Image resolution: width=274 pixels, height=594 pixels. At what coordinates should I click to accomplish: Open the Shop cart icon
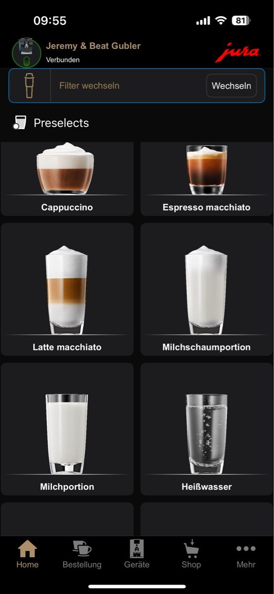(x=191, y=549)
